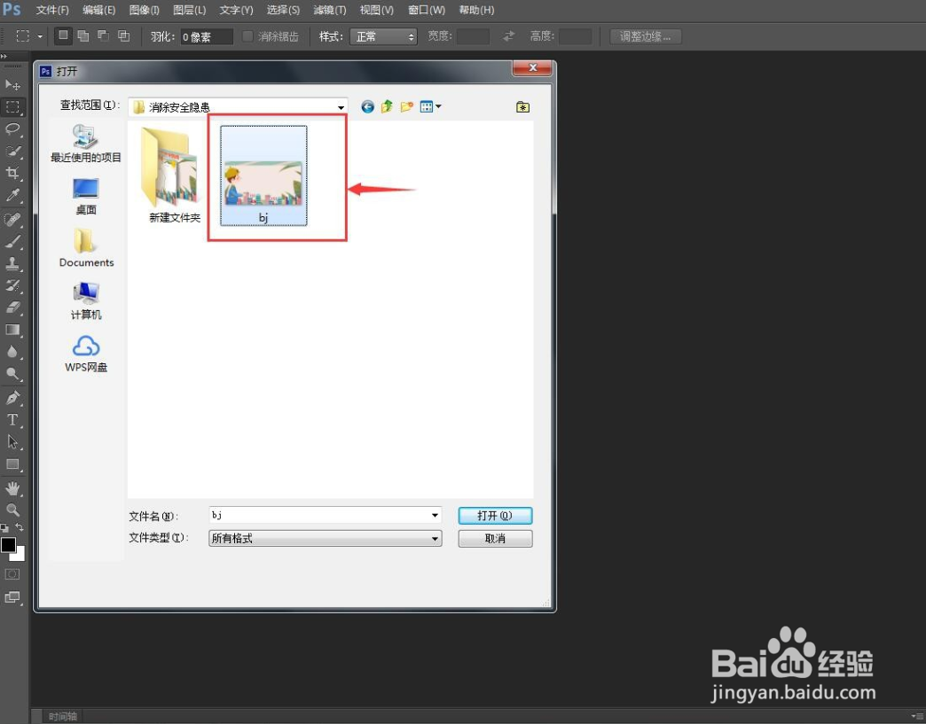Select the Spot Healing Brush tool
The image size is (926, 724).
(12, 220)
